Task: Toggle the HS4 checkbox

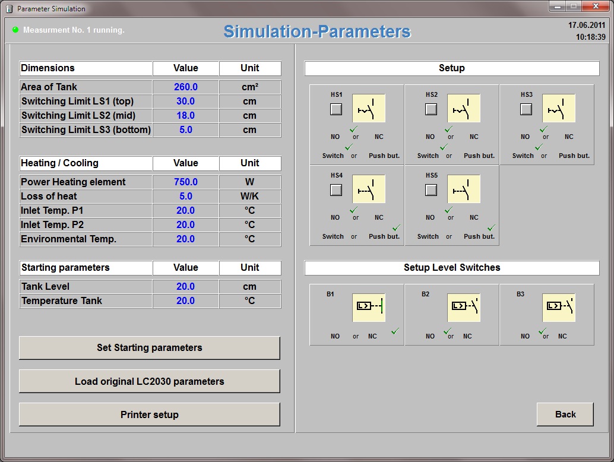Action: click(x=336, y=190)
